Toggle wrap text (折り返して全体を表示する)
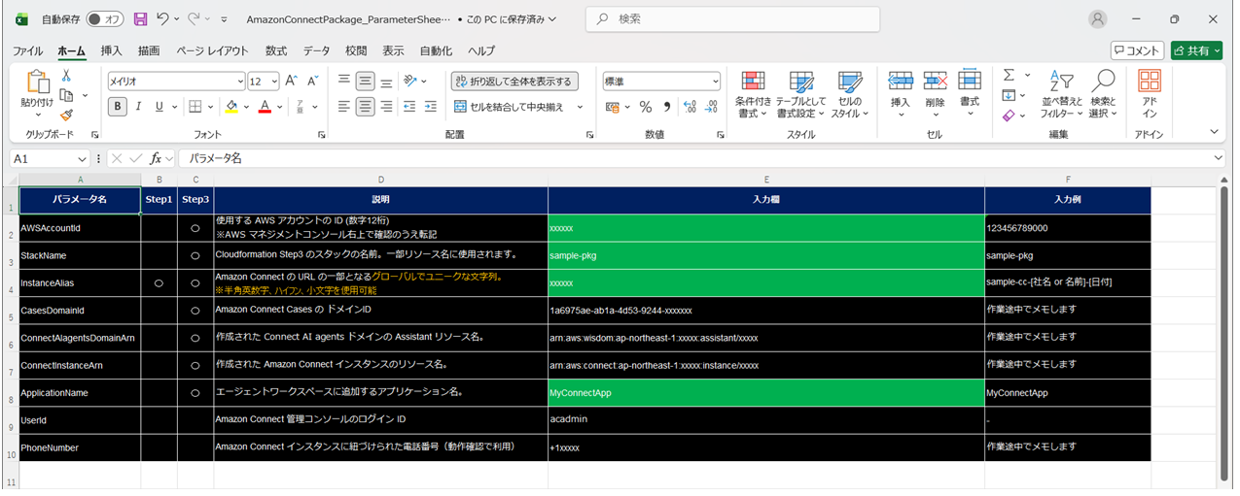The height and width of the screenshot is (496, 1240). [x=514, y=82]
